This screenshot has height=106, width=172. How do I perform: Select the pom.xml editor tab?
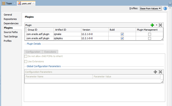[x=26, y=3]
